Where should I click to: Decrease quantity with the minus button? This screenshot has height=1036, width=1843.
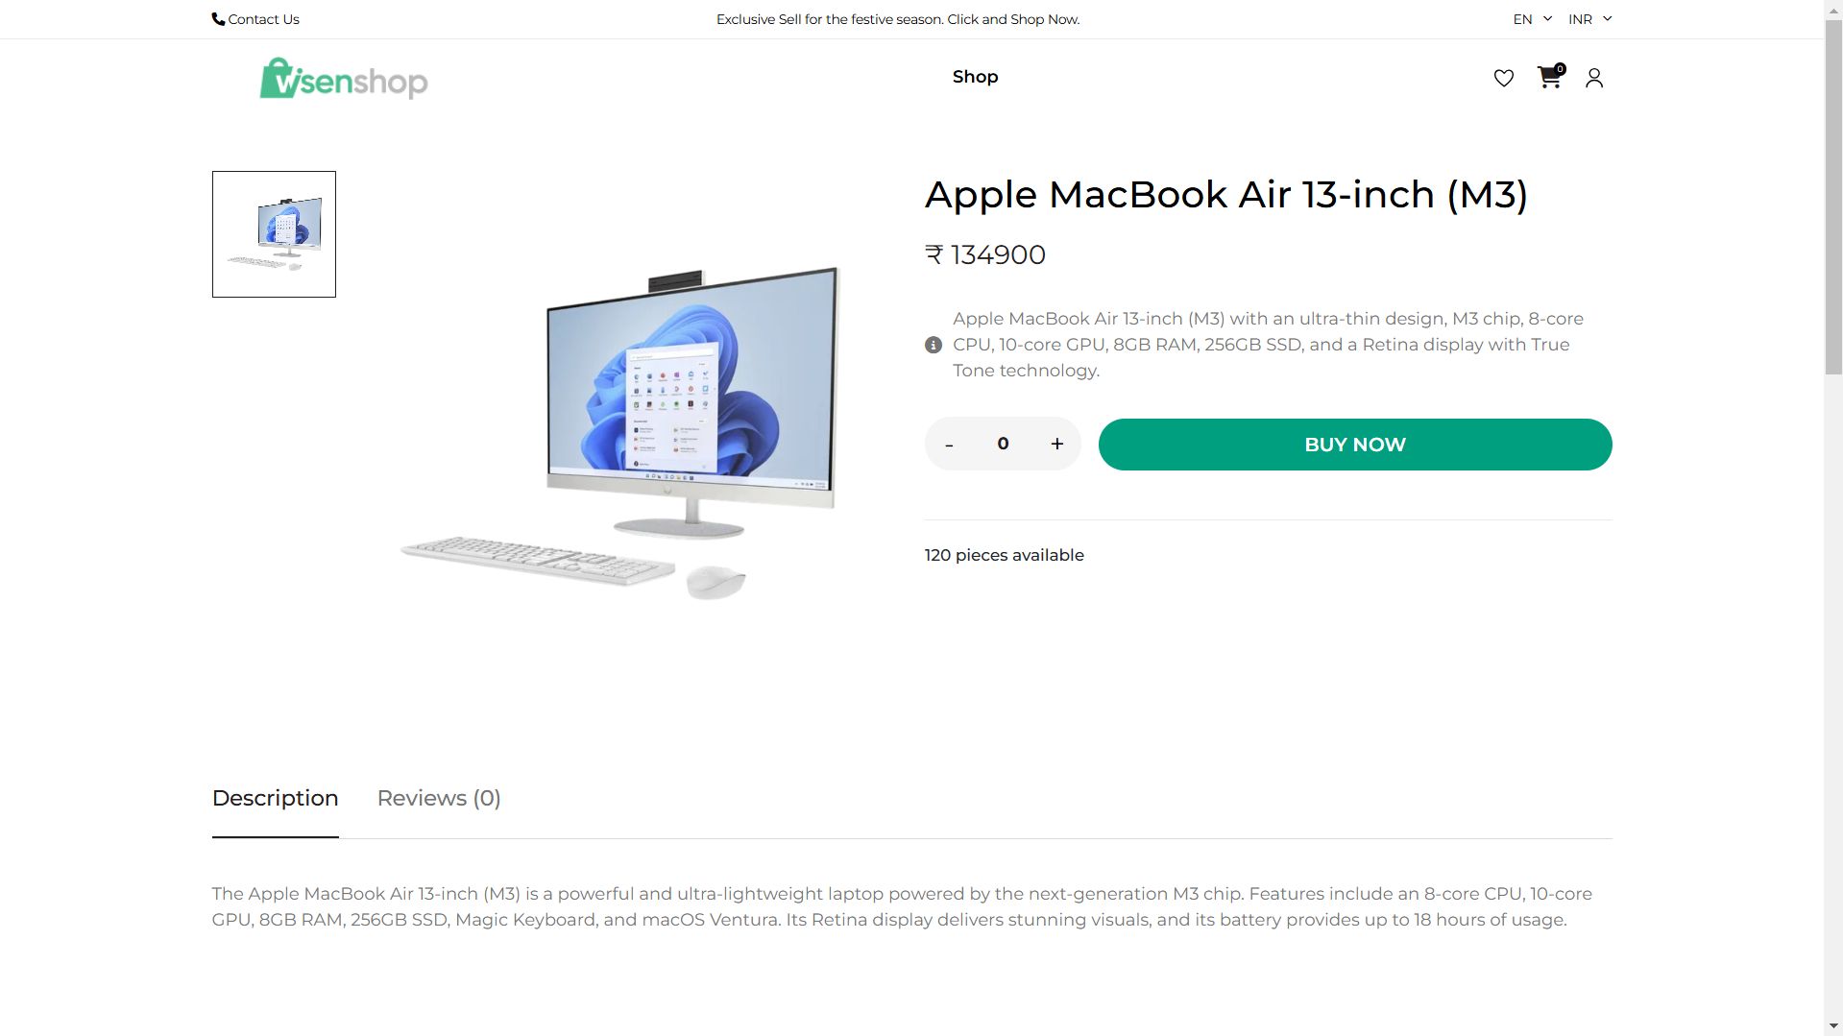point(949,444)
